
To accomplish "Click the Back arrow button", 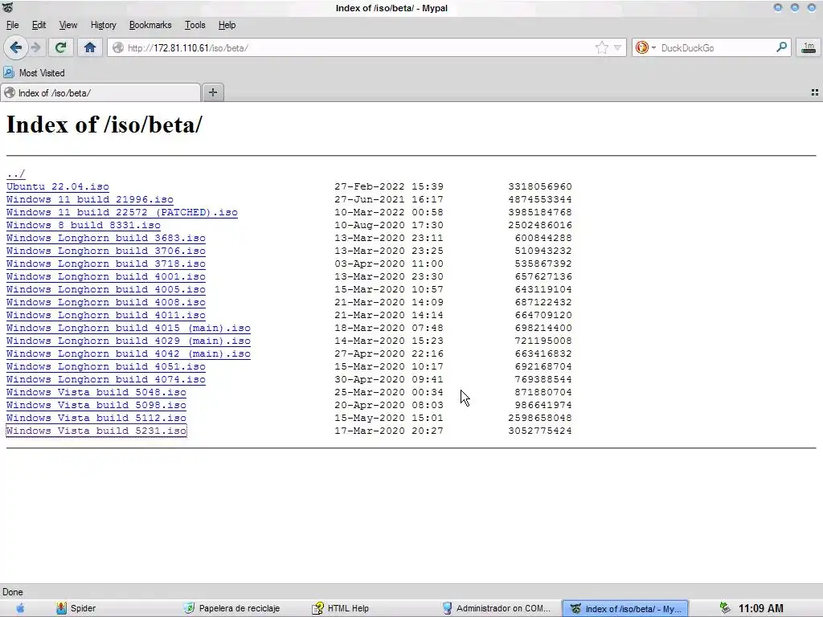I will tap(16, 47).
